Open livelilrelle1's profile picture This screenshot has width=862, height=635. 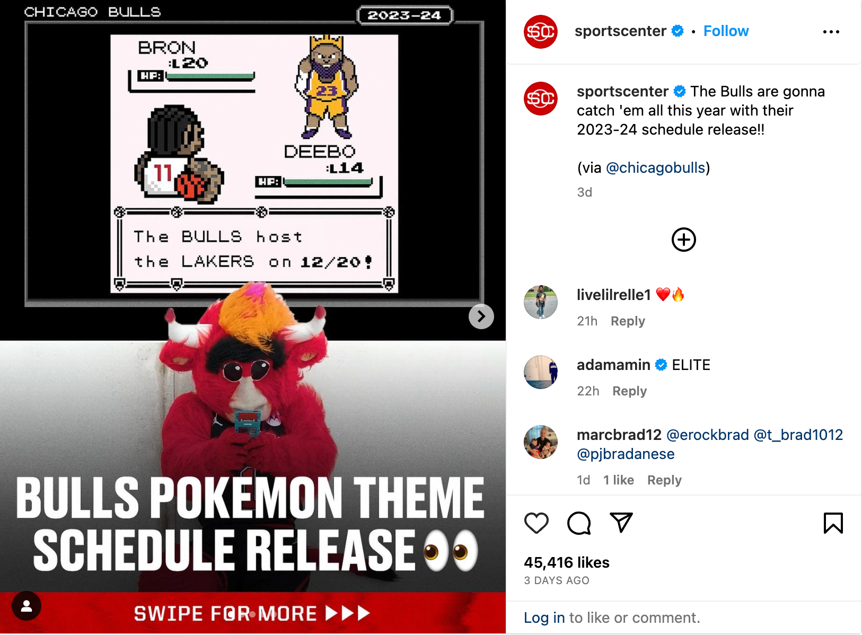coord(540,302)
